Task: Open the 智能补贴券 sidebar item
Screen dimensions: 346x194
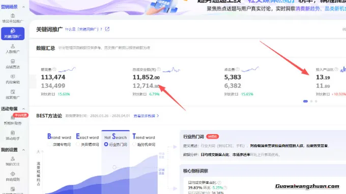Action: tap(13, 120)
